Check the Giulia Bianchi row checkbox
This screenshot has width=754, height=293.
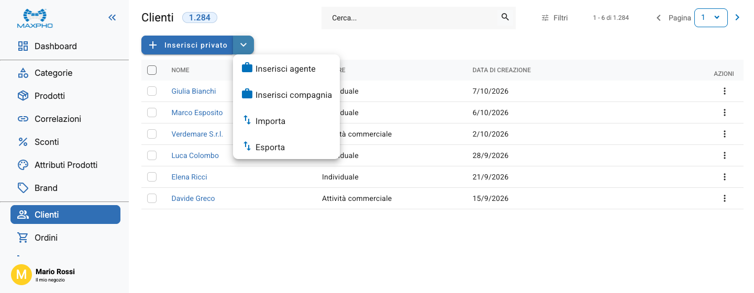pyautogui.click(x=152, y=91)
